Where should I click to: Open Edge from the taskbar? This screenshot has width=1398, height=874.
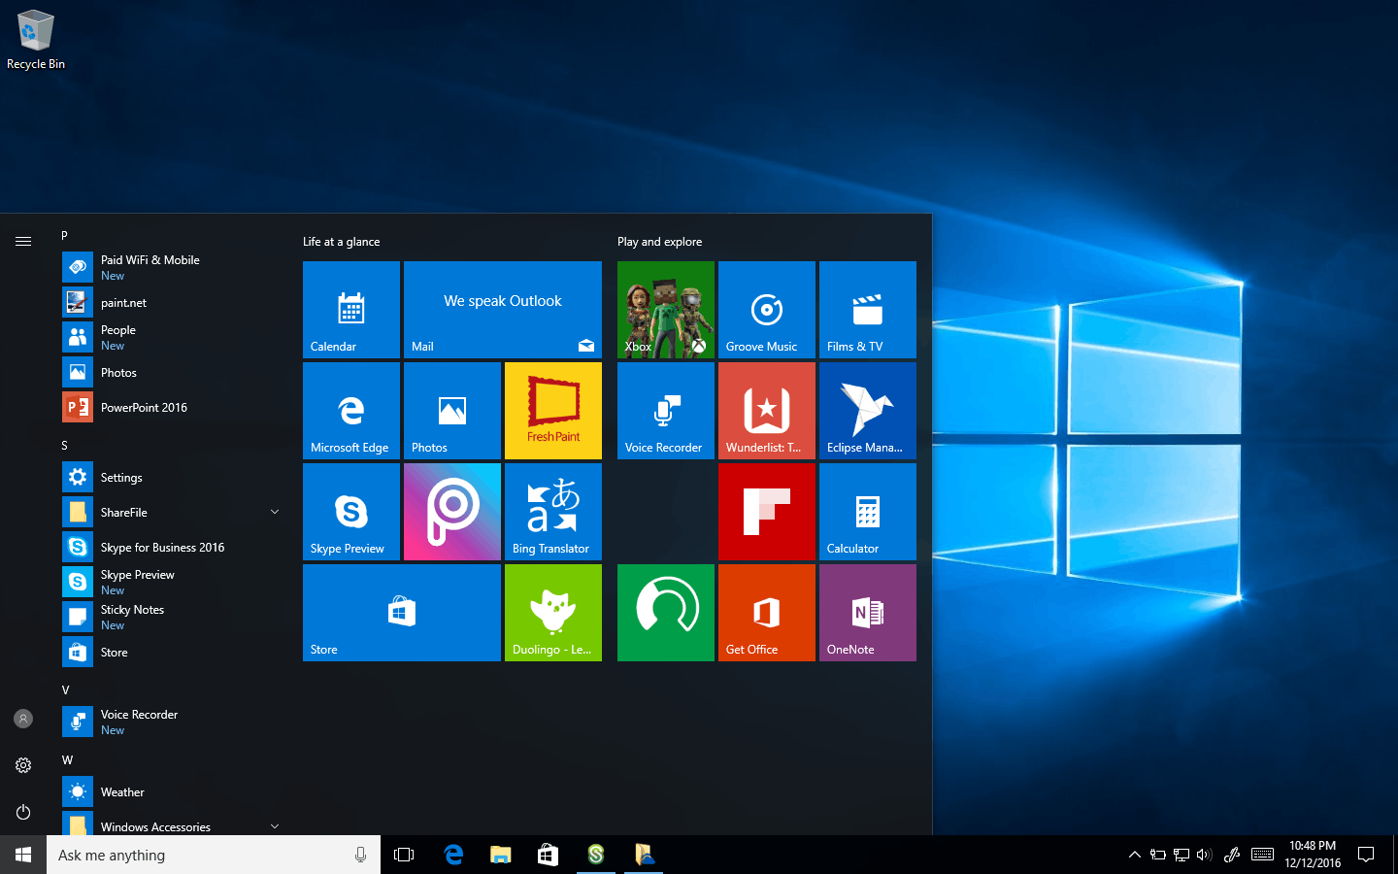coord(453,855)
